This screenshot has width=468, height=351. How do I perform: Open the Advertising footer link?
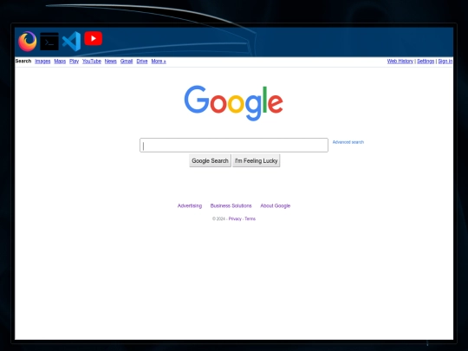click(x=190, y=205)
